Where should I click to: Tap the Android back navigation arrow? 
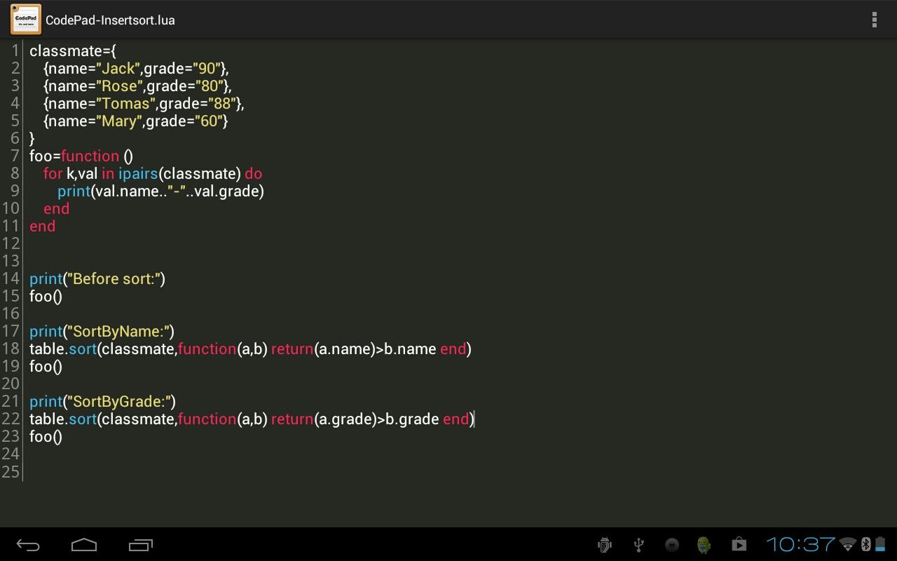[x=28, y=545]
